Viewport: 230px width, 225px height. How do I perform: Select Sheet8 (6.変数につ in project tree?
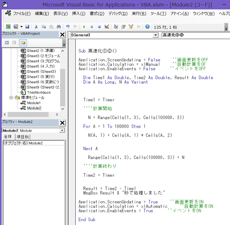click(x=43, y=82)
